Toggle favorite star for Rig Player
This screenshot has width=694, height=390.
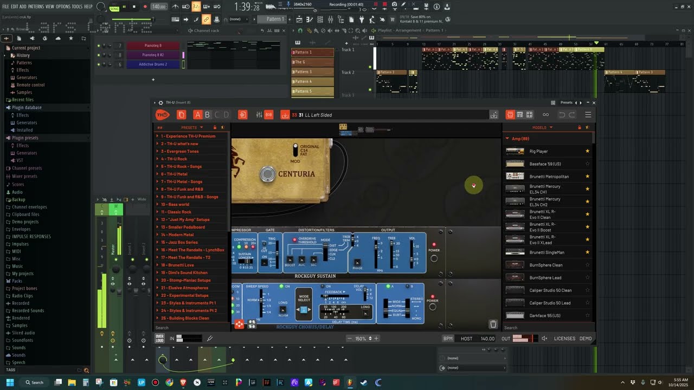click(x=587, y=151)
